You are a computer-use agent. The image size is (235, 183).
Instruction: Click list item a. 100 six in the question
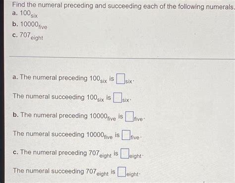25,14
